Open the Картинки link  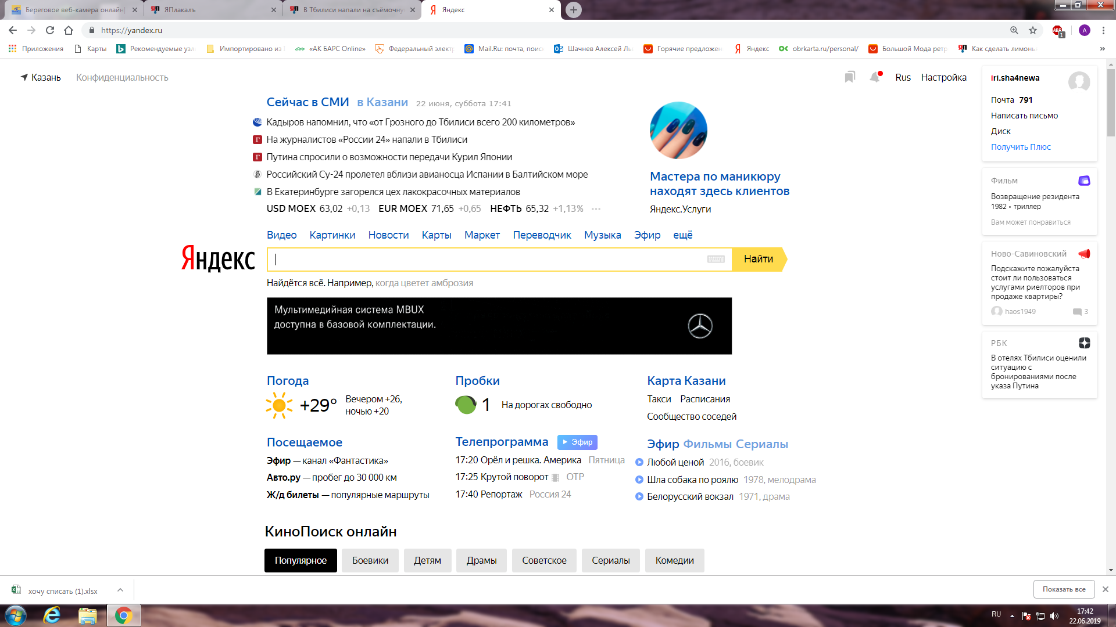pos(332,235)
